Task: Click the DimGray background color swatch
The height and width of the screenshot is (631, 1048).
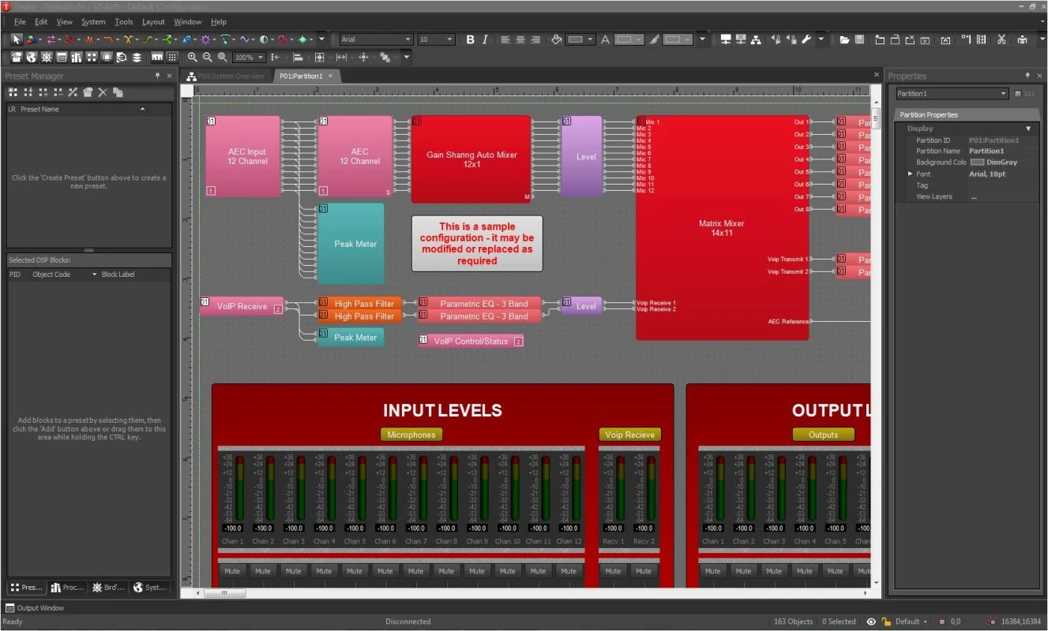Action: (x=977, y=162)
